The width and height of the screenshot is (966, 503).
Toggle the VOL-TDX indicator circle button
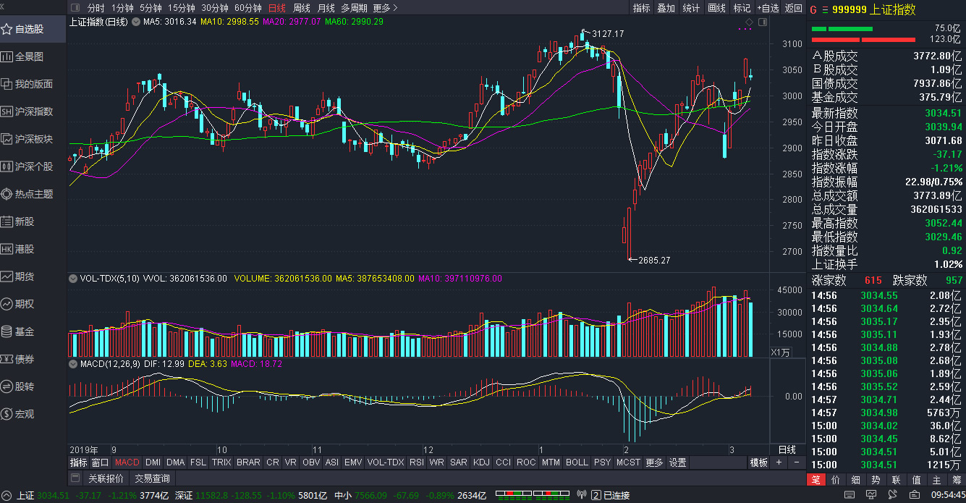[x=73, y=279]
